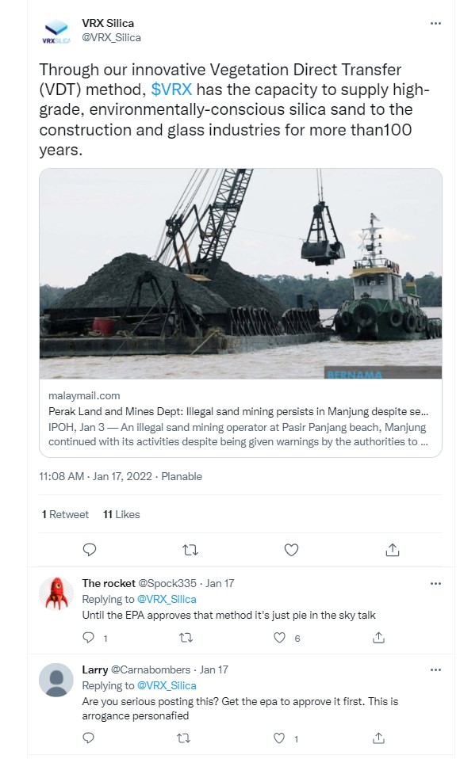Retweet the main VRX Silica tweet

pos(190,550)
